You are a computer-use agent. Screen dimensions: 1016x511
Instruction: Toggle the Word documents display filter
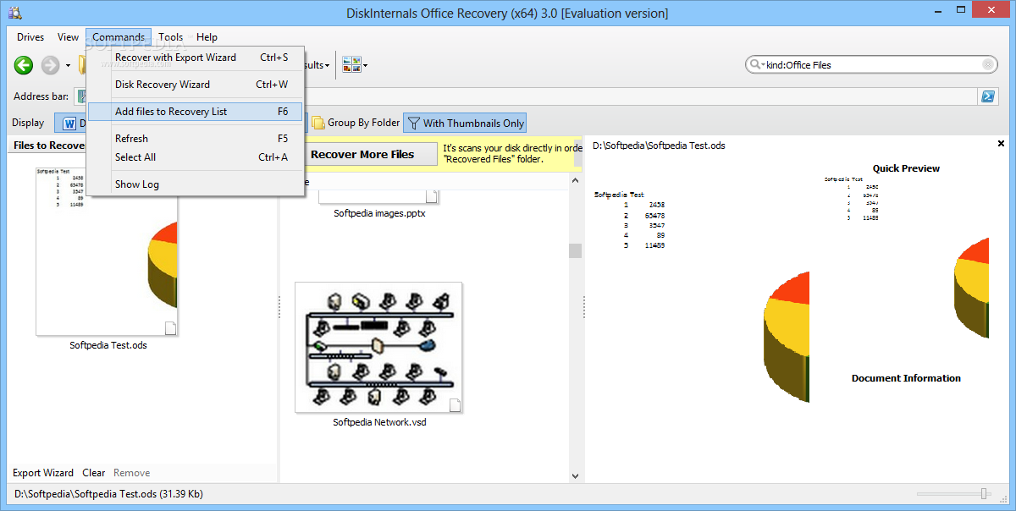click(x=71, y=124)
